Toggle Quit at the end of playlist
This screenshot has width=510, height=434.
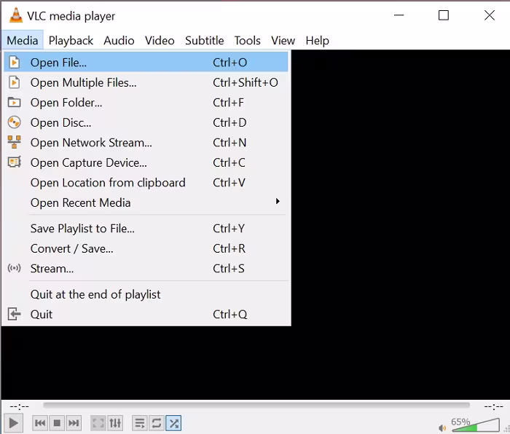click(x=146, y=294)
